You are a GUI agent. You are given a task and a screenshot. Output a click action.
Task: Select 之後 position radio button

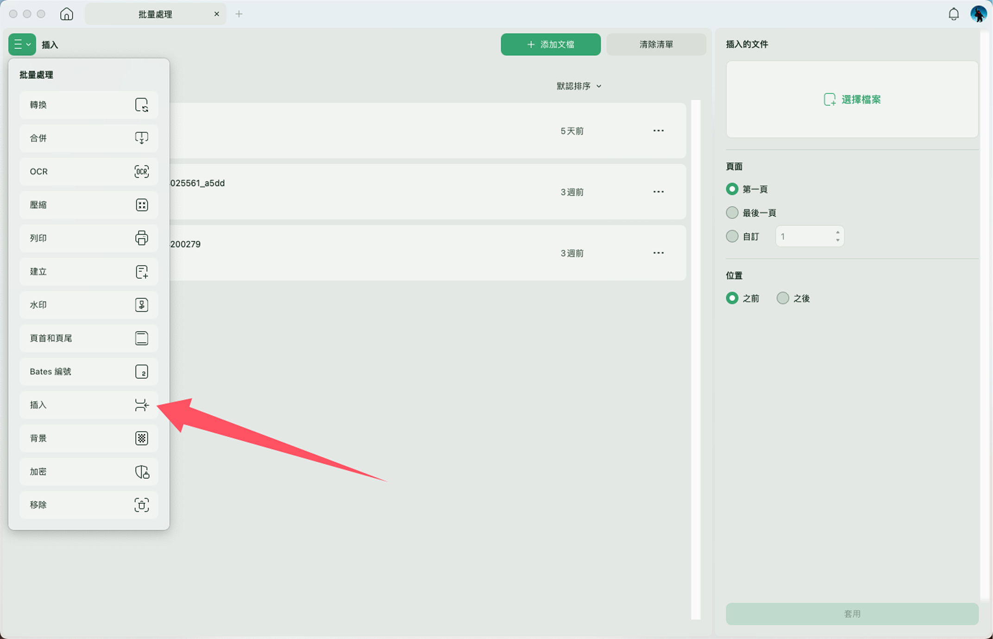(x=782, y=298)
